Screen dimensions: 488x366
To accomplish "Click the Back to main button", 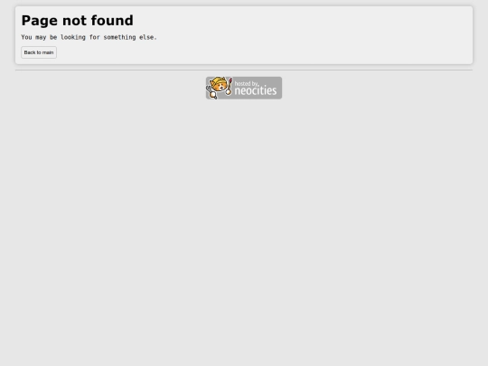I will tap(39, 52).
